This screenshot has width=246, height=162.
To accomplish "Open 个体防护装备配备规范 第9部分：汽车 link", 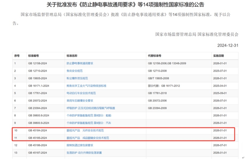I will click(89, 123).
